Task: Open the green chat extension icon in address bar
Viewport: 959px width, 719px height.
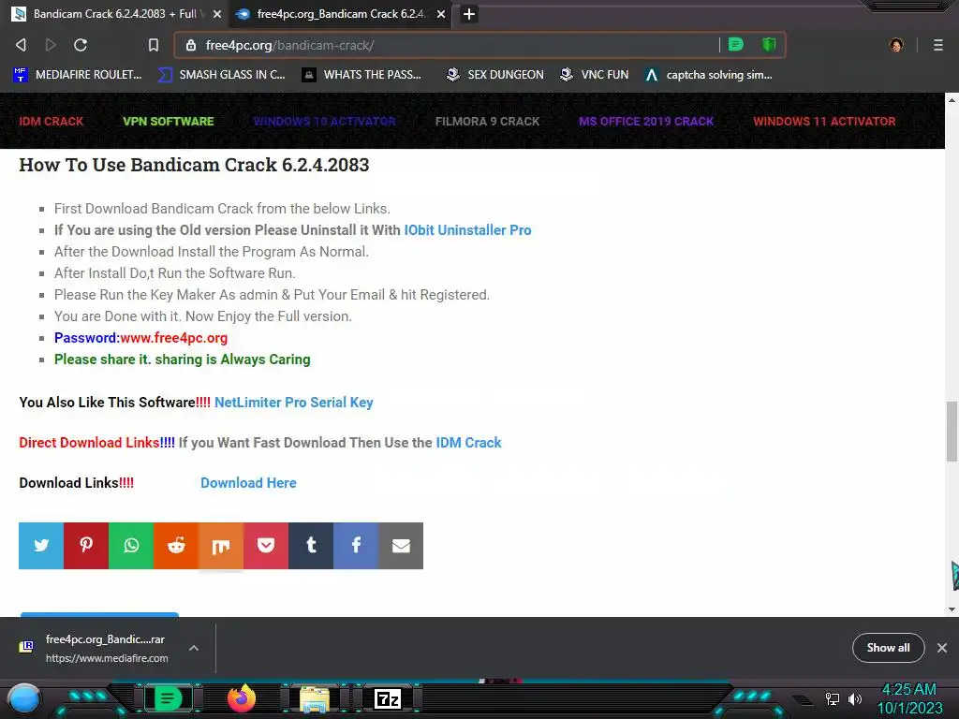Action: pos(736,45)
